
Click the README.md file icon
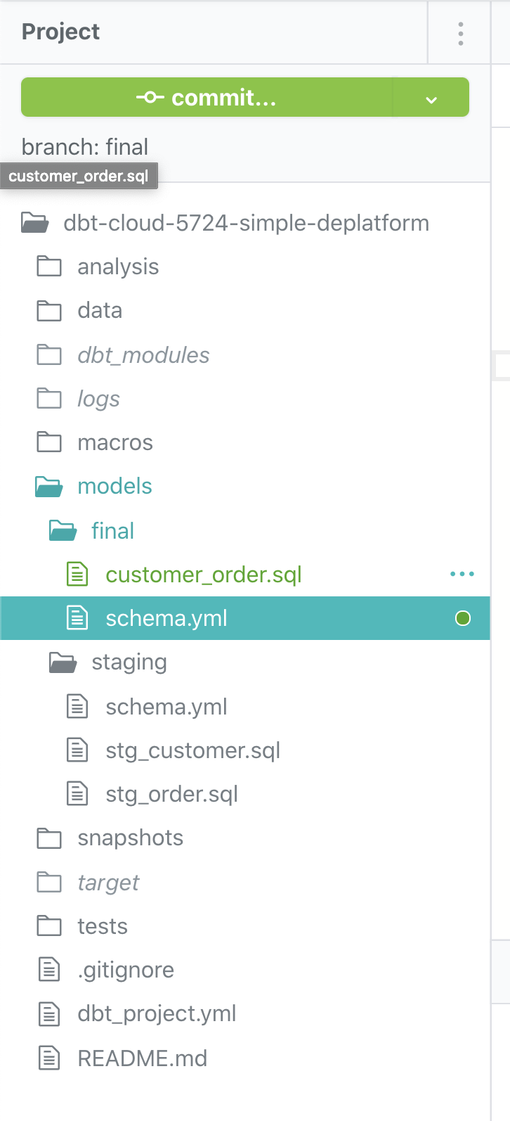[48, 1058]
